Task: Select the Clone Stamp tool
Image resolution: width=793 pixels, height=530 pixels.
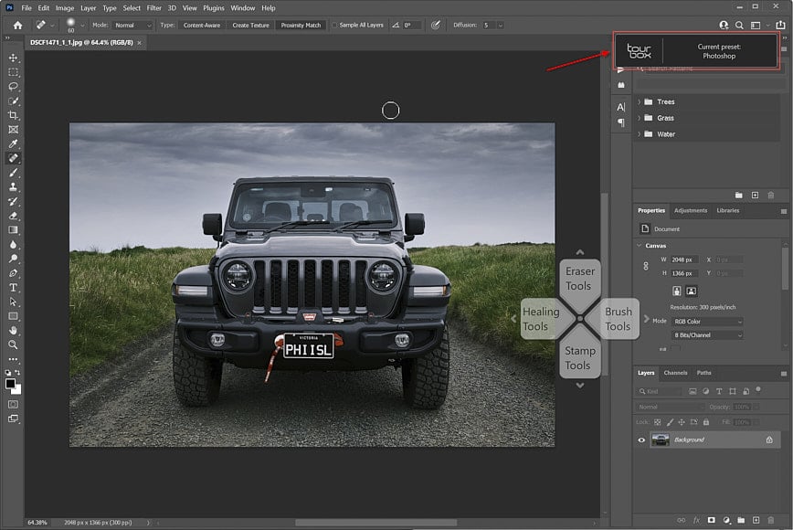Action: click(13, 186)
